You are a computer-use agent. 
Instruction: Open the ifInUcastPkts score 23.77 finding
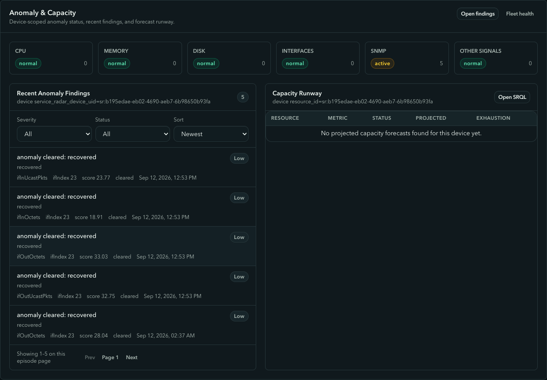pos(133,167)
